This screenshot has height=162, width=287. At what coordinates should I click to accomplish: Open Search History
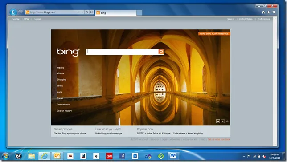click(x=64, y=111)
